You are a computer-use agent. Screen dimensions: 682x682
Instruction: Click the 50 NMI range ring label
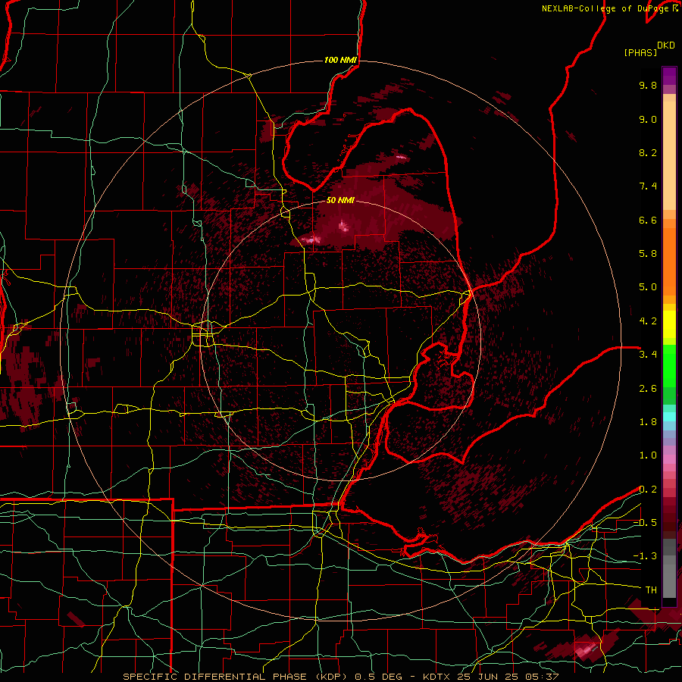coord(340,201)
